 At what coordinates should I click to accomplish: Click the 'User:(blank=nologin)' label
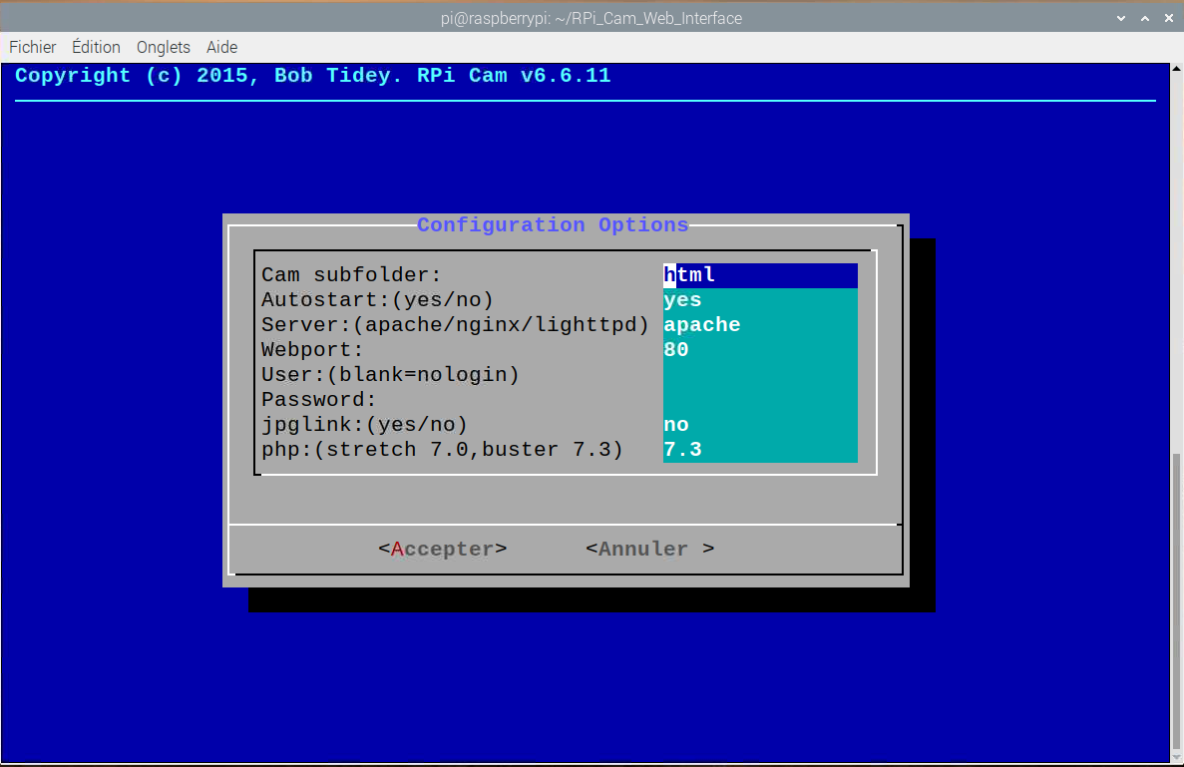[390, 374]
